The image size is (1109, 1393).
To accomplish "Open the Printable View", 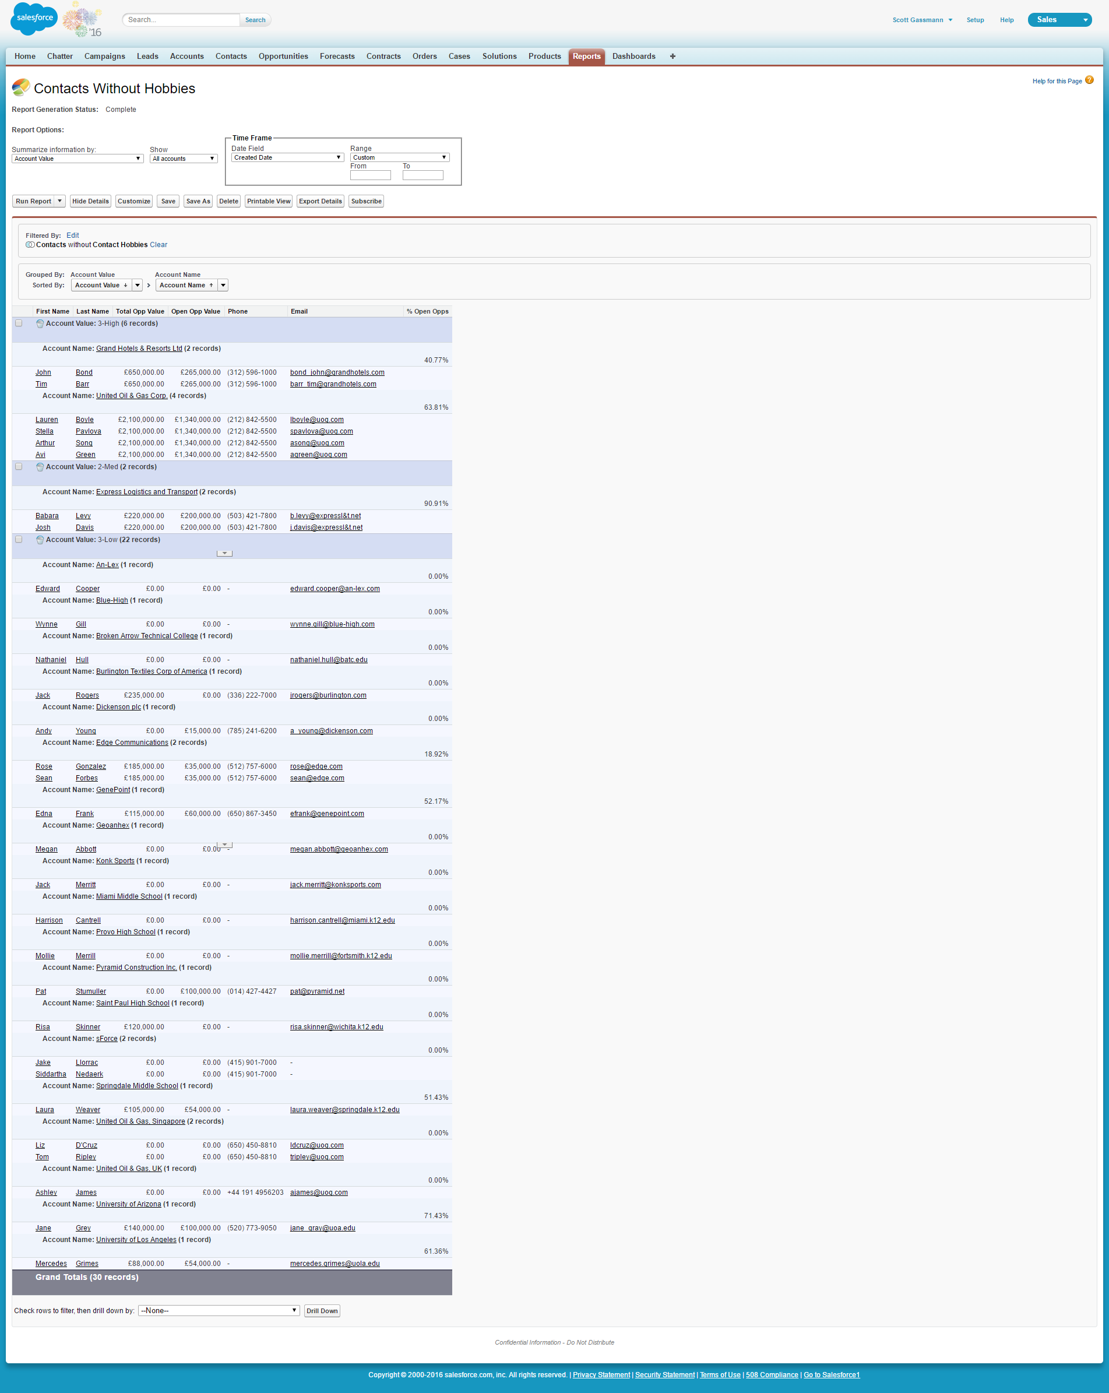I will (269, 201).
